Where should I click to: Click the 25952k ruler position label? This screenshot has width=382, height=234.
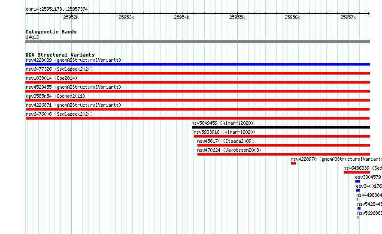tap(71, 17)
